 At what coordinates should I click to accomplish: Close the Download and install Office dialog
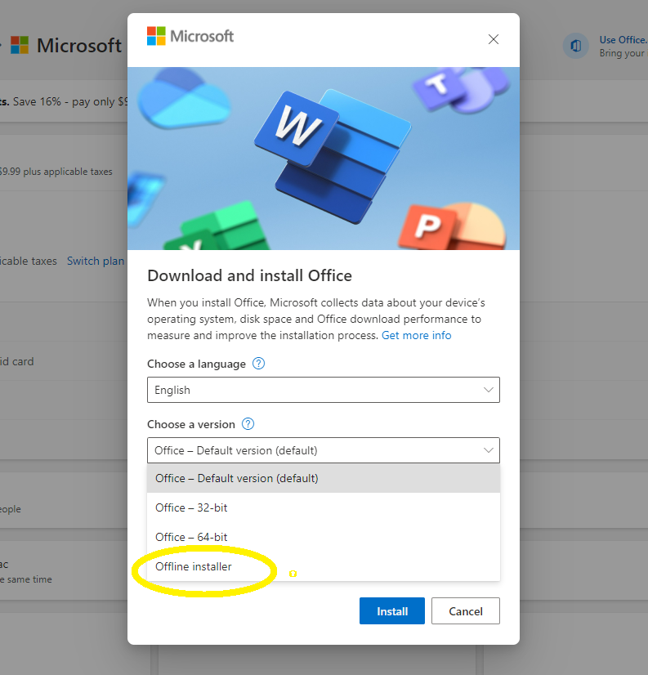coord(494,39)
